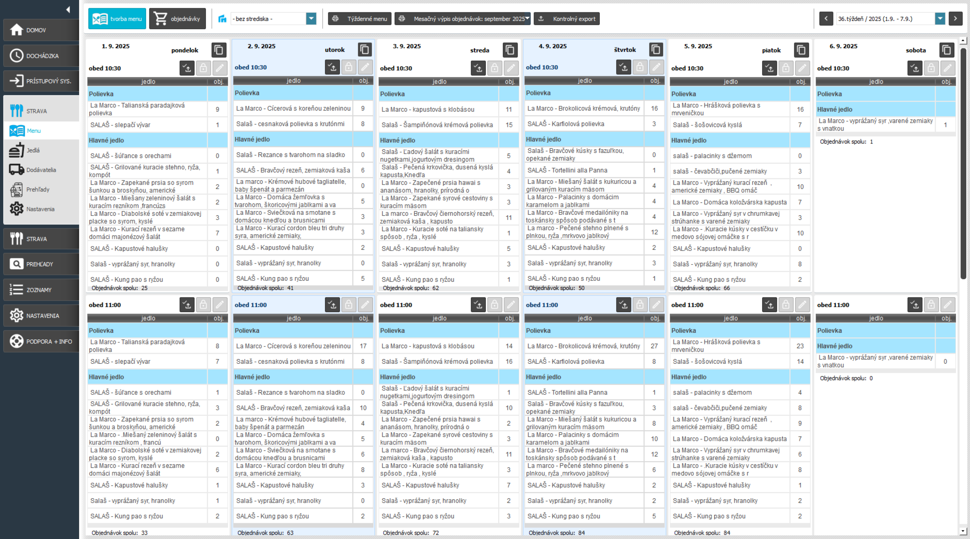Screen dimensions: 970x539
Task: Click export icon for streda obed 10:30
Action: (x=478, y=68)
